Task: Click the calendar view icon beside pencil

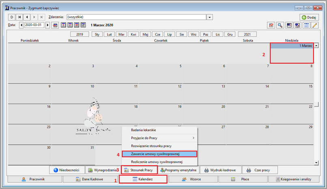Action: [307, 25]
